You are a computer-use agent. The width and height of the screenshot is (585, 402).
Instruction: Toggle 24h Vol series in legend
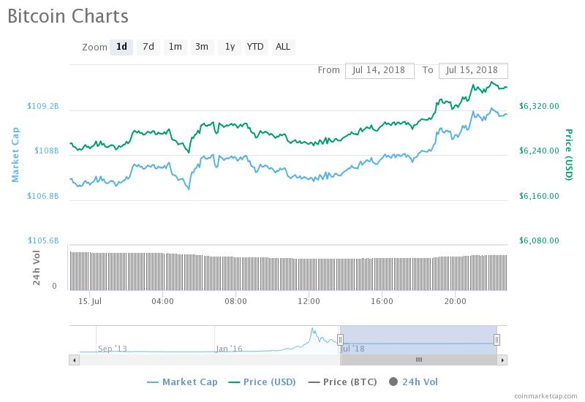413,382
